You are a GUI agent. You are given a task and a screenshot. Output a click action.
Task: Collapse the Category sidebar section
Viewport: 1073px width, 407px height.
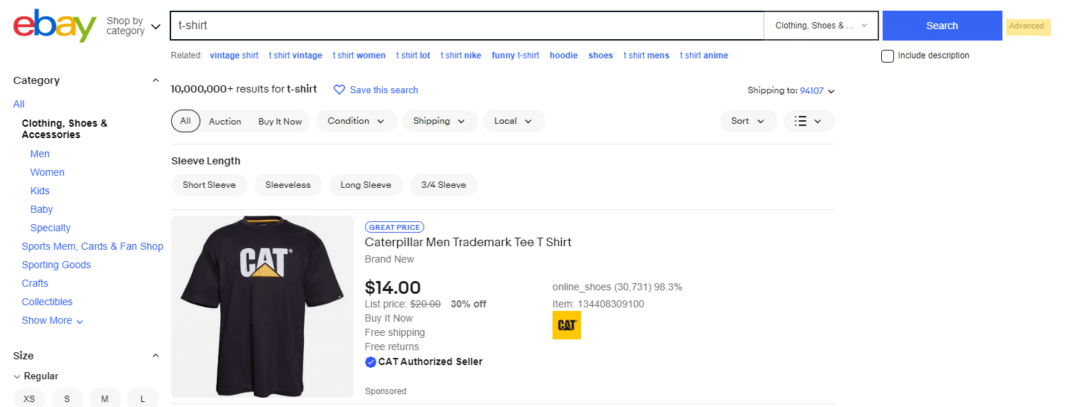click(x=155, y=80)
